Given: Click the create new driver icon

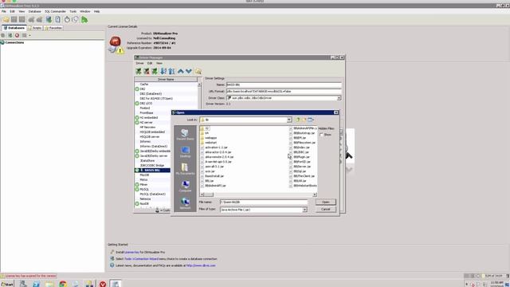Looking at the screenshot, I should click(139, 71).
